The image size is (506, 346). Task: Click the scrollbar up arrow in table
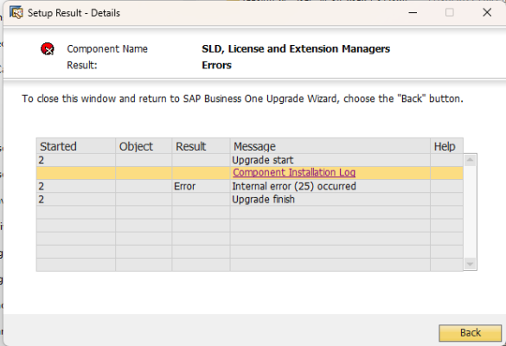(470, 160)
